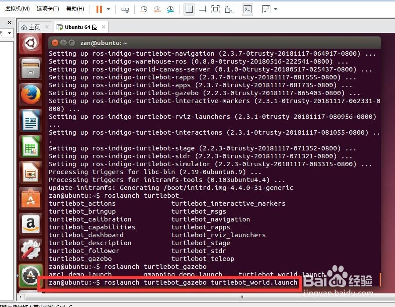This screenshot has width=395, height=307.
Task: Open the snapshot manager icon
Action: [170, 9]
